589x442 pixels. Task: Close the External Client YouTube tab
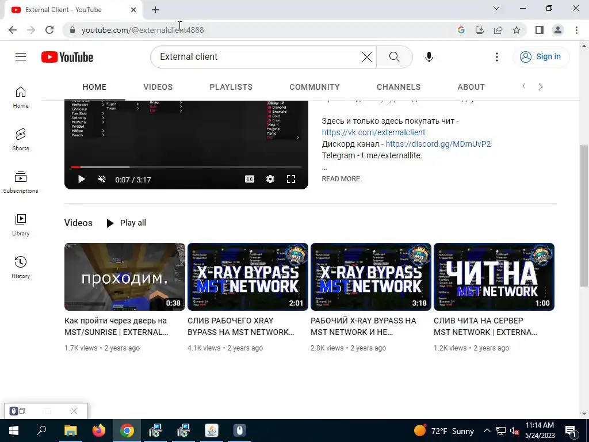point(133,10)
